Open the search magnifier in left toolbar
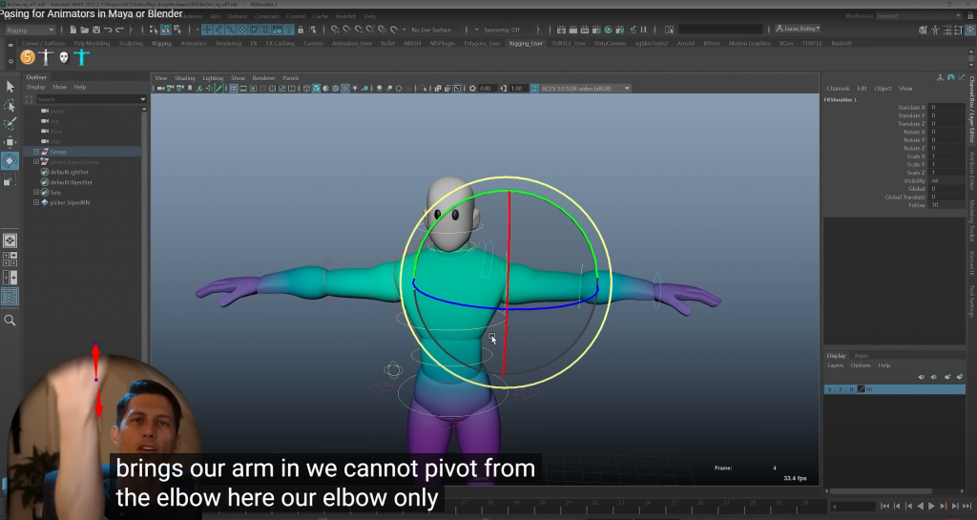977x520 pixels. [10, 321]
